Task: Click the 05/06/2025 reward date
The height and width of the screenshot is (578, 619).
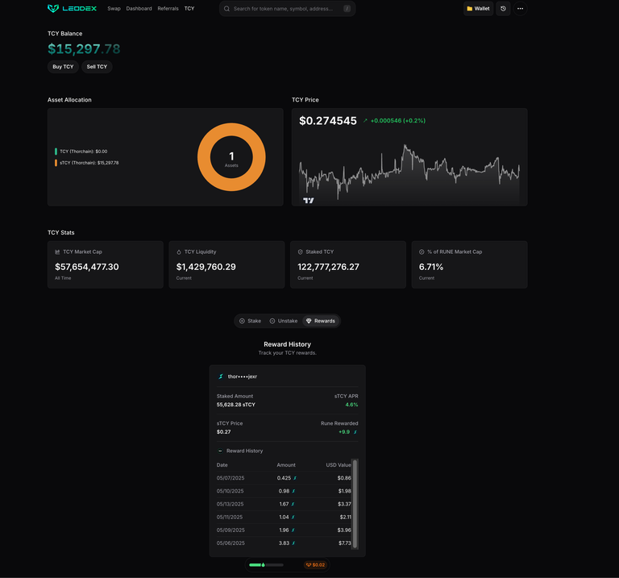Action: [231, 543]
